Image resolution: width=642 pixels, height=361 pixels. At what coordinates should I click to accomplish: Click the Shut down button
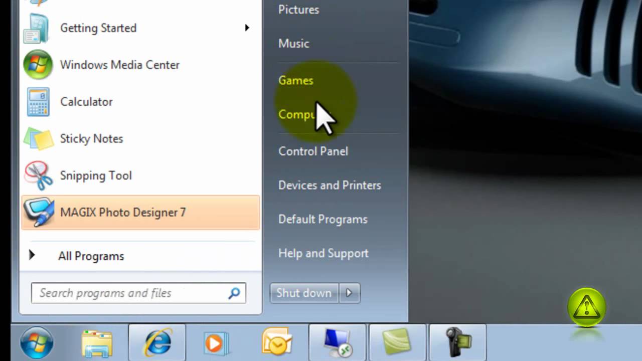point(304,293)
